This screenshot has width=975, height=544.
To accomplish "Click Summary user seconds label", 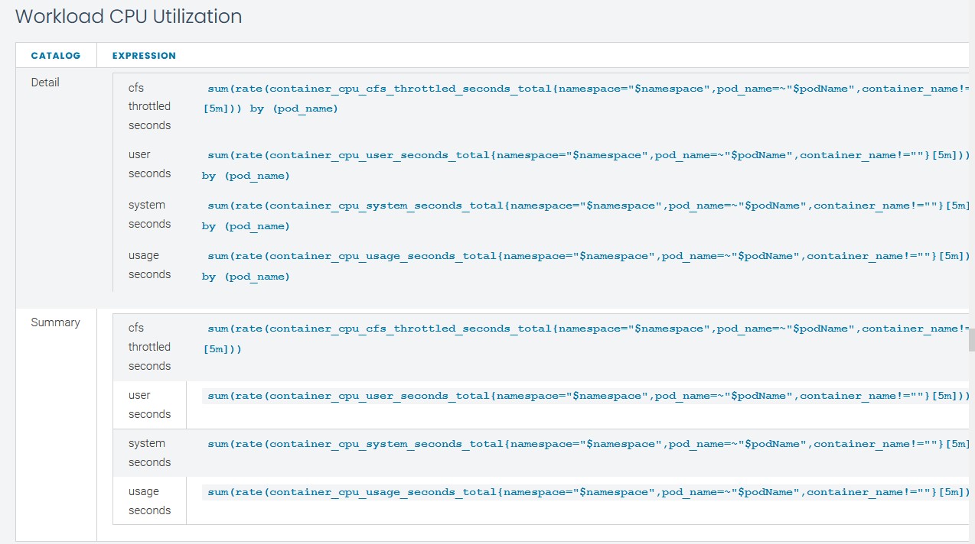I will pos(149,404).
